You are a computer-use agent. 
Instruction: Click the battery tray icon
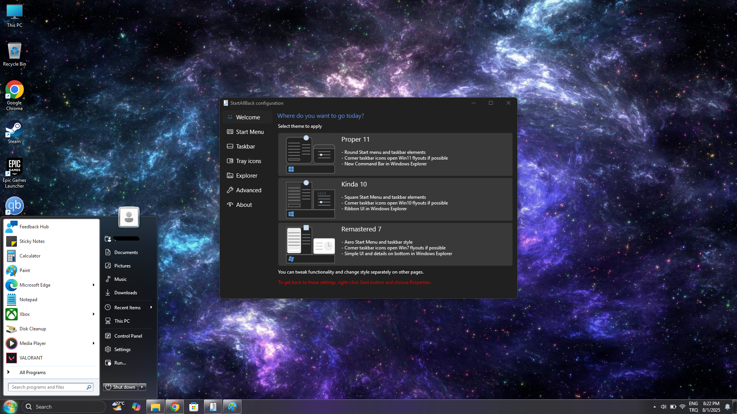click(x=673, y=407)
